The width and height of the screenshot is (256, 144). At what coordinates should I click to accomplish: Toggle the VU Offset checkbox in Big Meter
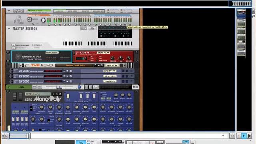[101, 36]
